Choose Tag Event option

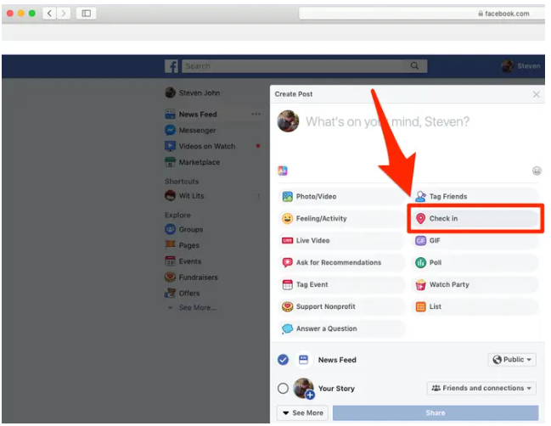pyautogui.click(x=341, y=284)
